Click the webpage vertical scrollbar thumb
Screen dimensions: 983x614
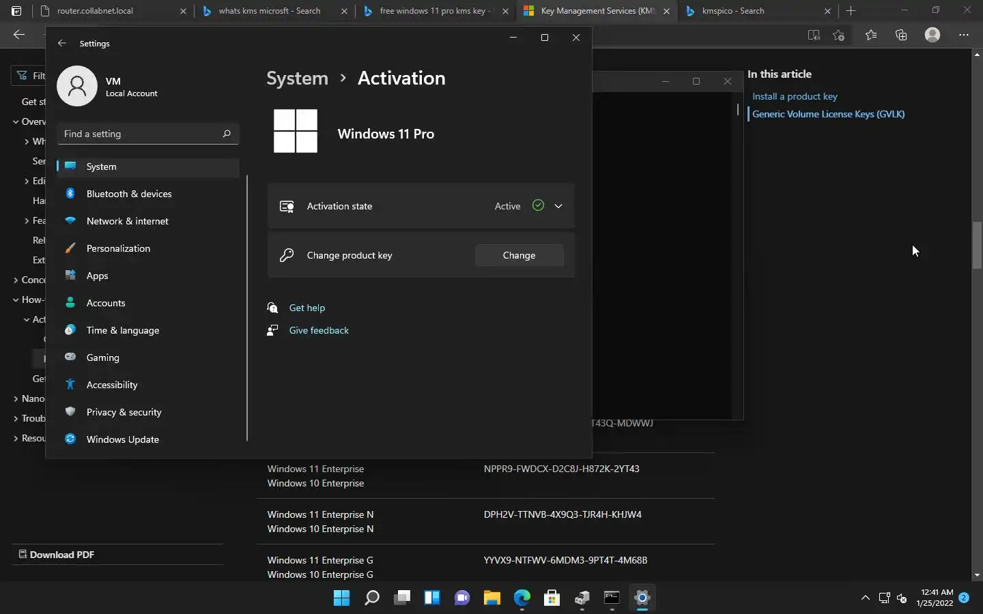coord(977,245)
